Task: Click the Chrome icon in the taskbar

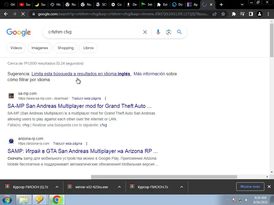Action: point(57,200)
